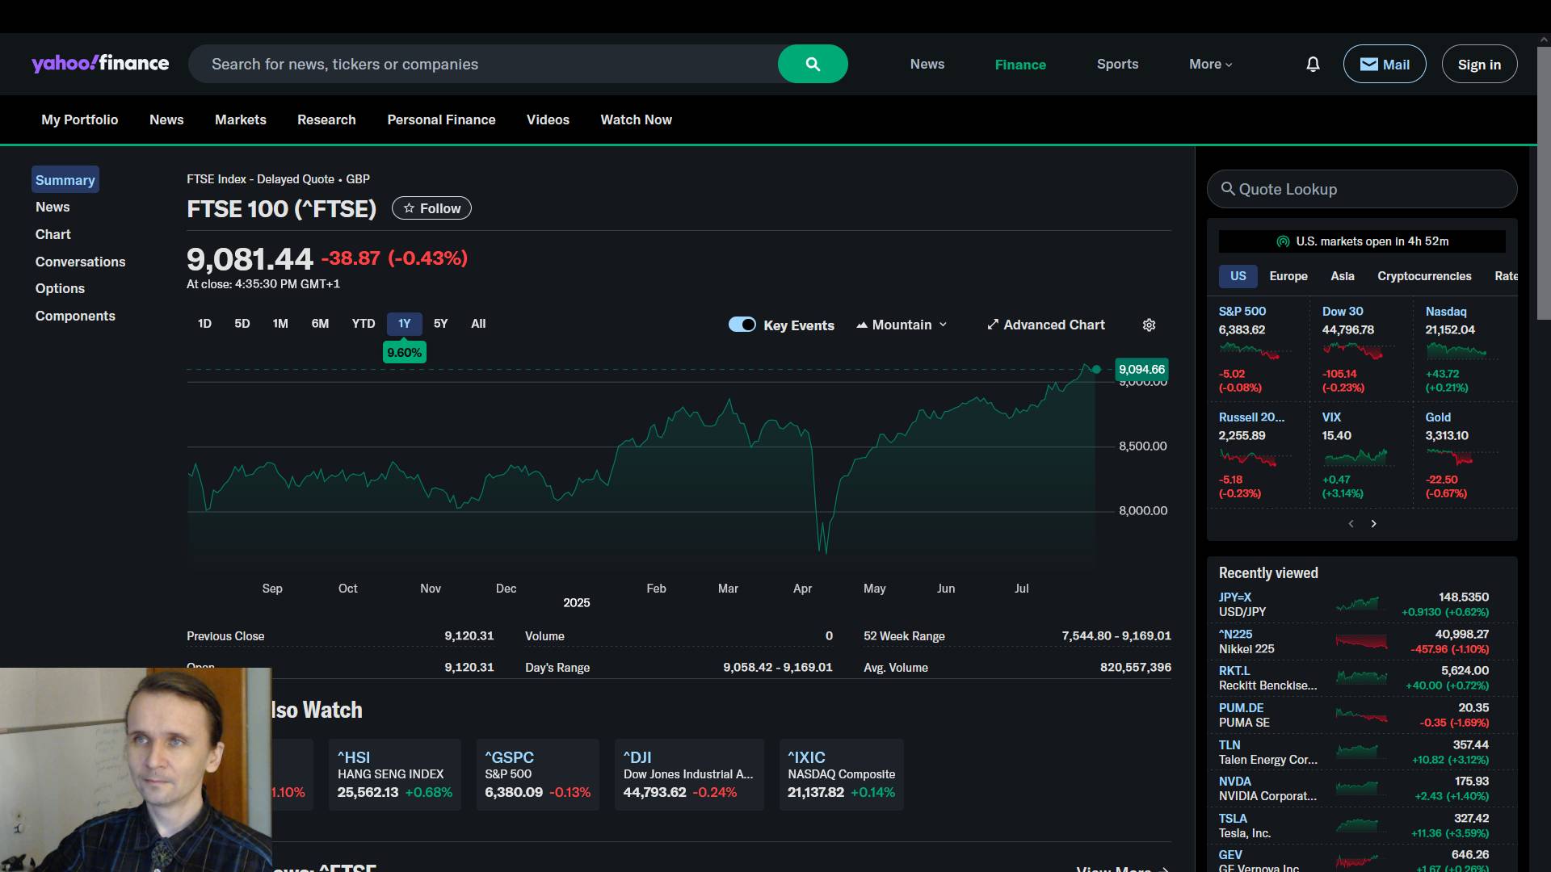Click the Follow star button
Screen dimensions: 1551x872
click(x=431, y=208)
